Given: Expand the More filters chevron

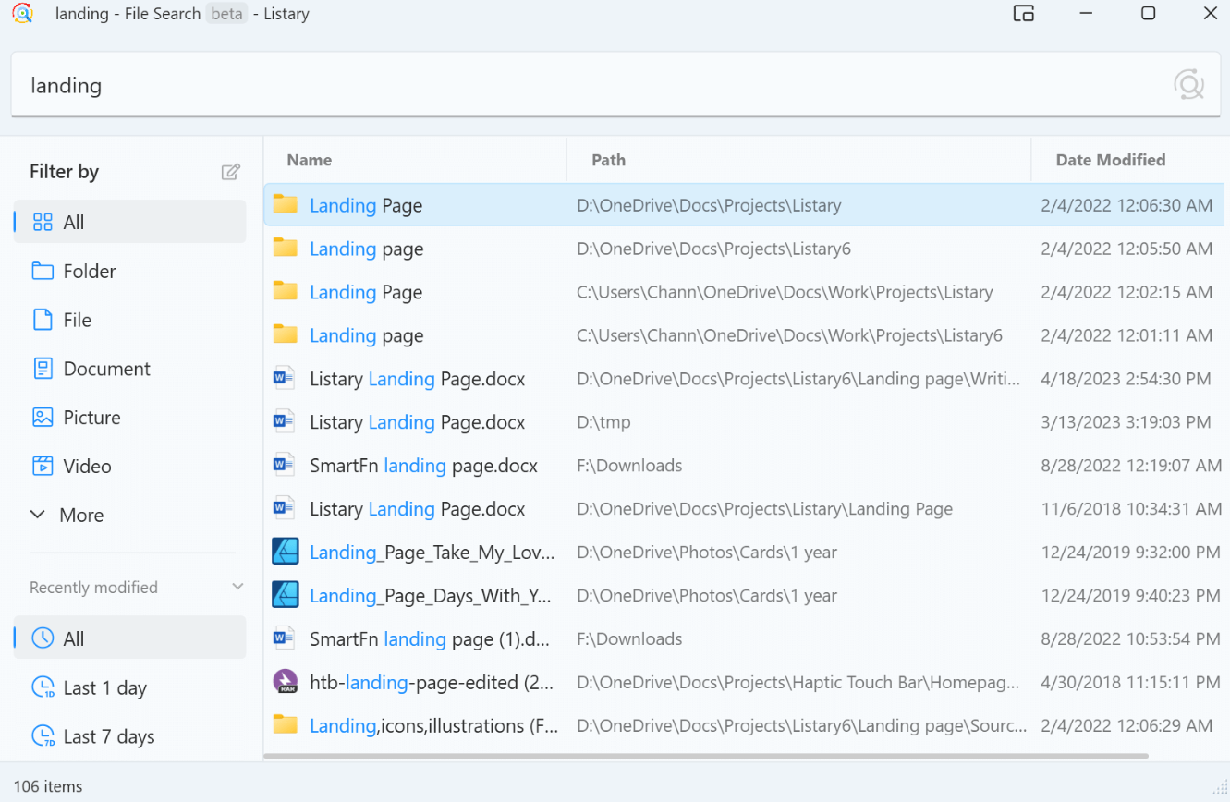Looking at the screenshot, I should [38, 515].
